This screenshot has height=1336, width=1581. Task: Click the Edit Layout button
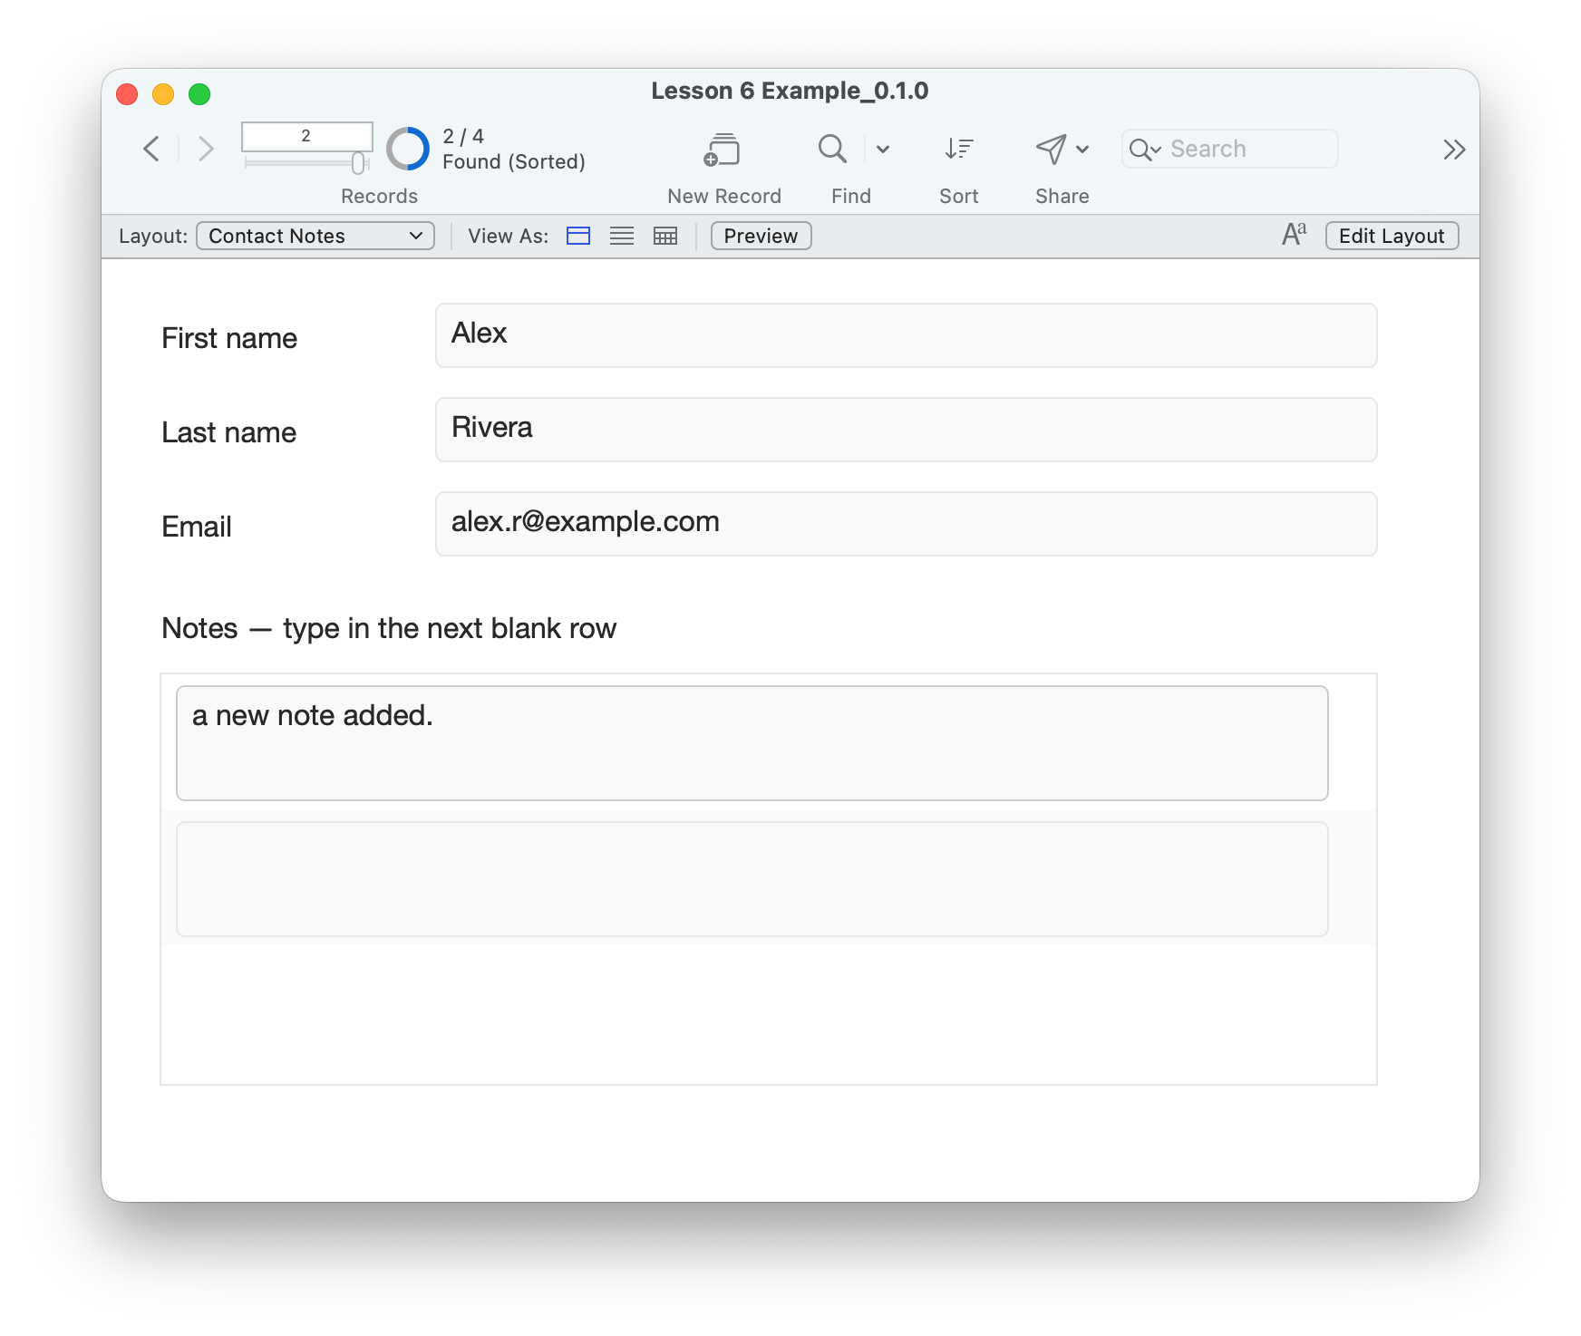1392,236
